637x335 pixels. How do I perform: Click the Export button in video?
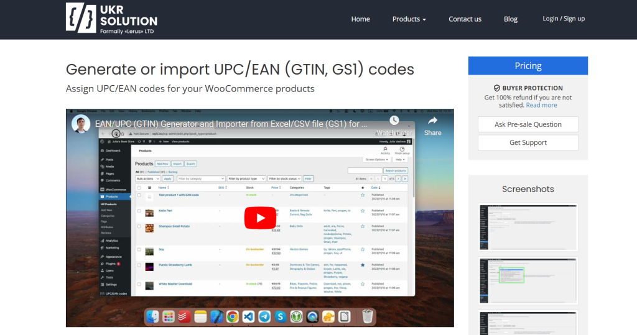click(x=190, y=163)
